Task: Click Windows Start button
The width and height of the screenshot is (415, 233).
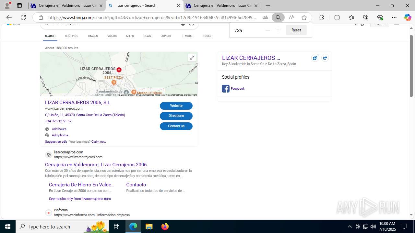Action: click(x=8, y=227)
